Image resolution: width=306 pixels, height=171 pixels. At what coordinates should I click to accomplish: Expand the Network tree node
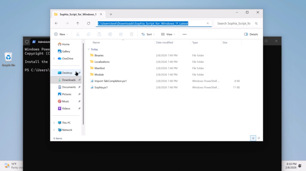click(x=54, y=130)
